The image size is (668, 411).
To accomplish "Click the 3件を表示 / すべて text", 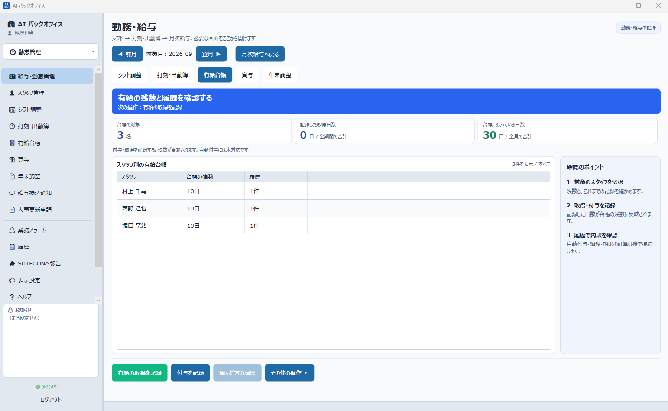I will pyautogui.click(x=531, y=164).
